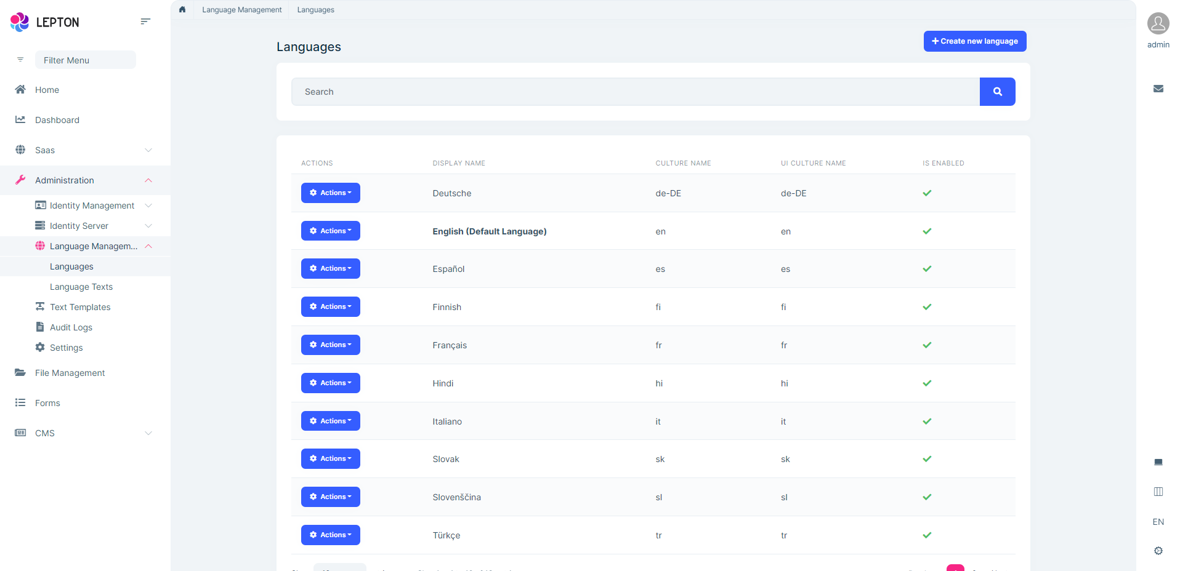Toggle the enabled checkmark for Finnish
1180x571 pixels.
[926, 306]
